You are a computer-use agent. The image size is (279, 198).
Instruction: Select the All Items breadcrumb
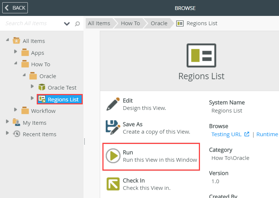coord(99,23)
